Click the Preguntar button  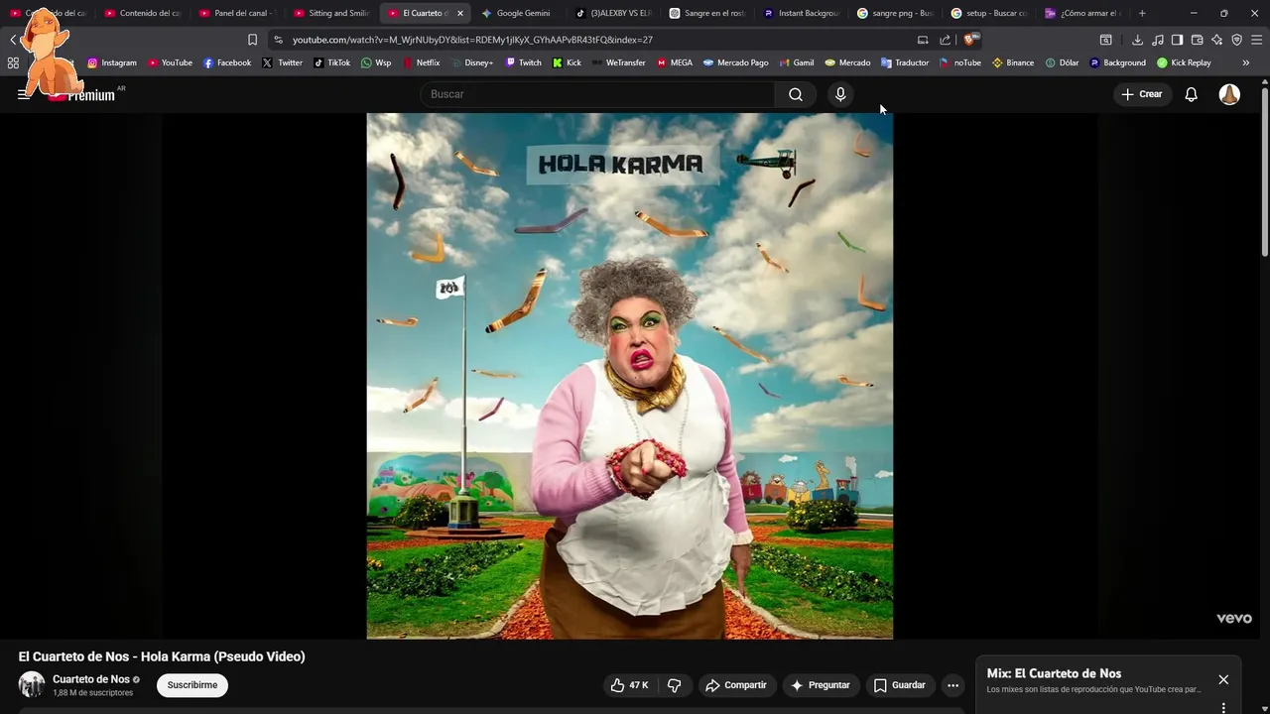pos(820,685)
